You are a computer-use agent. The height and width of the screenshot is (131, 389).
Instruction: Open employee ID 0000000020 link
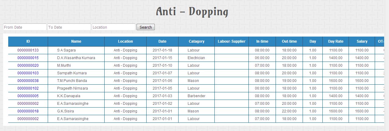click(x=28, y=65)
